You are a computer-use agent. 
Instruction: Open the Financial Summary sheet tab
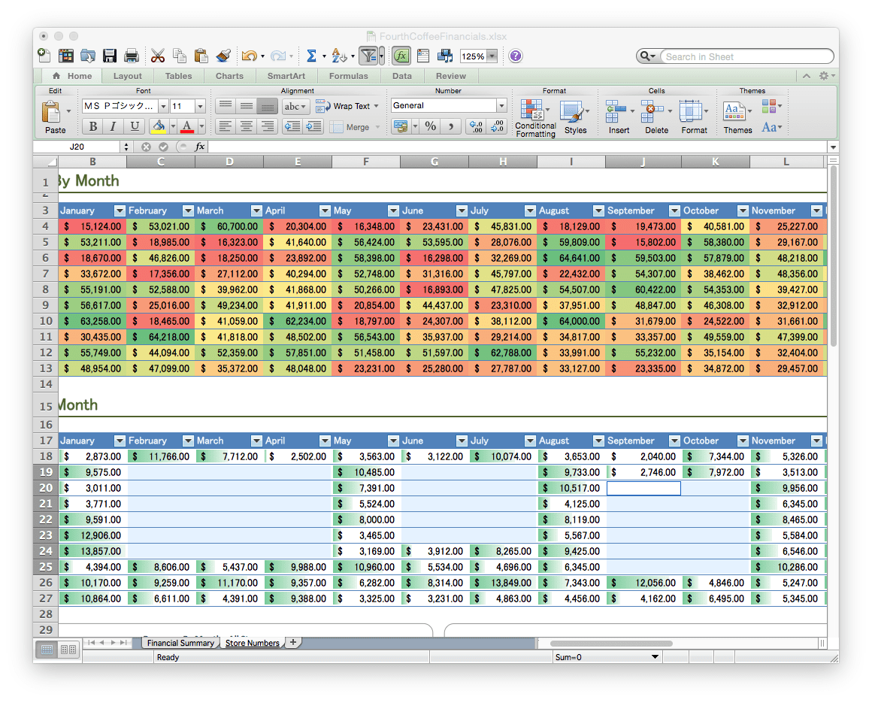point(180,643)
